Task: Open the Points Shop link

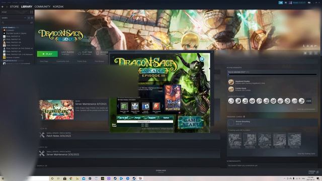Action: tap(82, 61)
